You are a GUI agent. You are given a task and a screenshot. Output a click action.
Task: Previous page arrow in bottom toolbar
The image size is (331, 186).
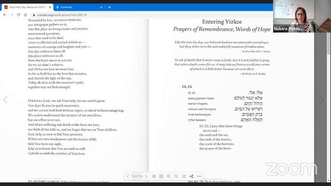[x=128, y=176]
